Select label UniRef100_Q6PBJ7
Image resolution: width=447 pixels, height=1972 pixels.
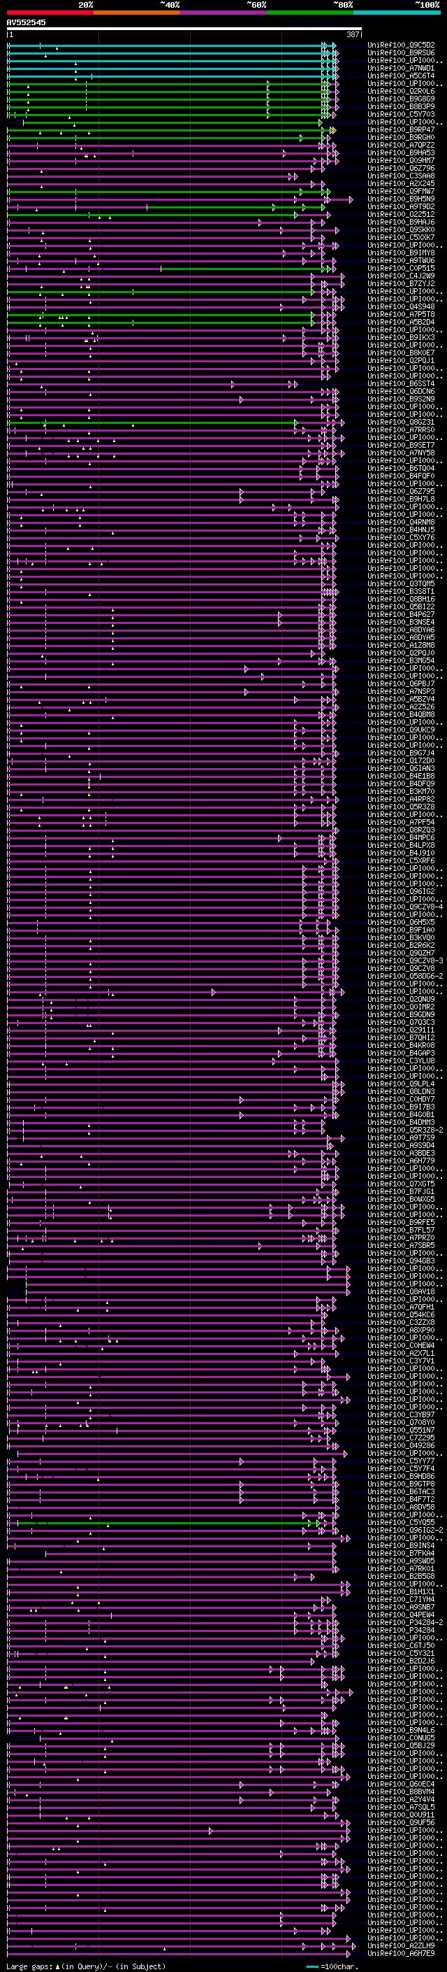click(x=401, y=684)
